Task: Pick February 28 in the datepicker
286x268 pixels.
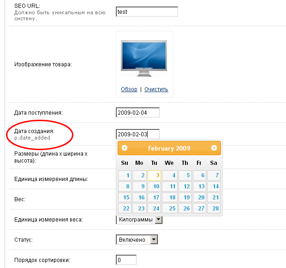Action: point(214,209)
